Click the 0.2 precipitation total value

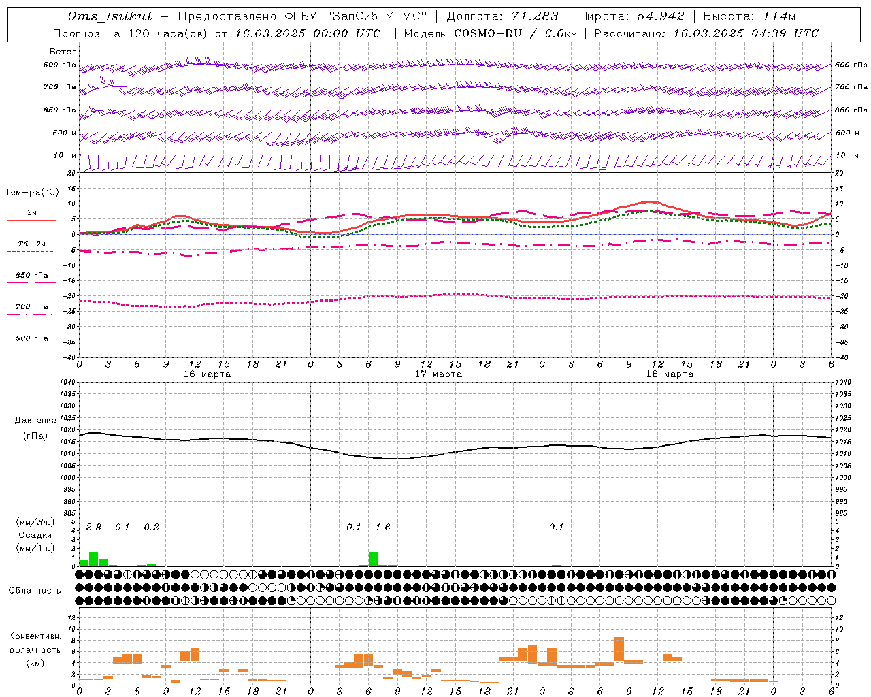[x=151, y=527]
